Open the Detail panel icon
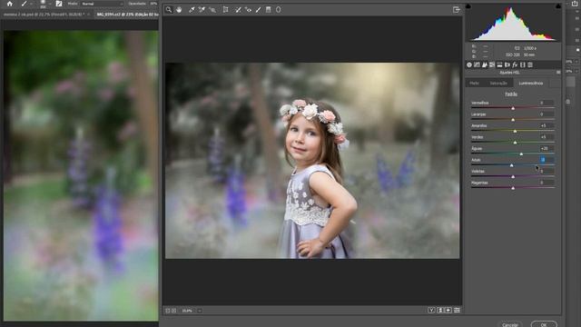 point(484,64)
